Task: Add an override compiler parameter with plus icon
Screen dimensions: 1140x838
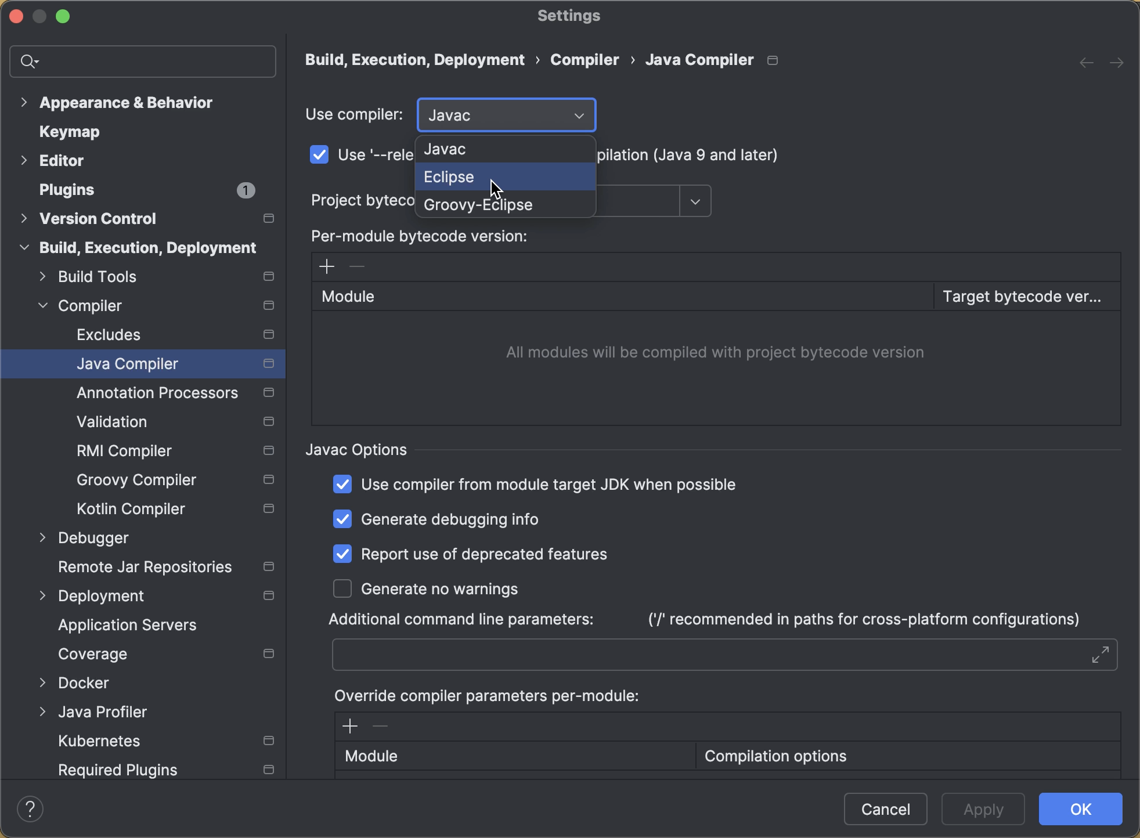Action: 349,725
